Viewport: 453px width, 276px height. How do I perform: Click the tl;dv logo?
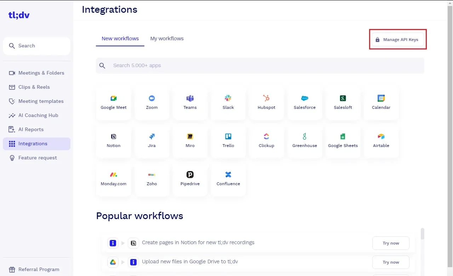click(19, 15)
